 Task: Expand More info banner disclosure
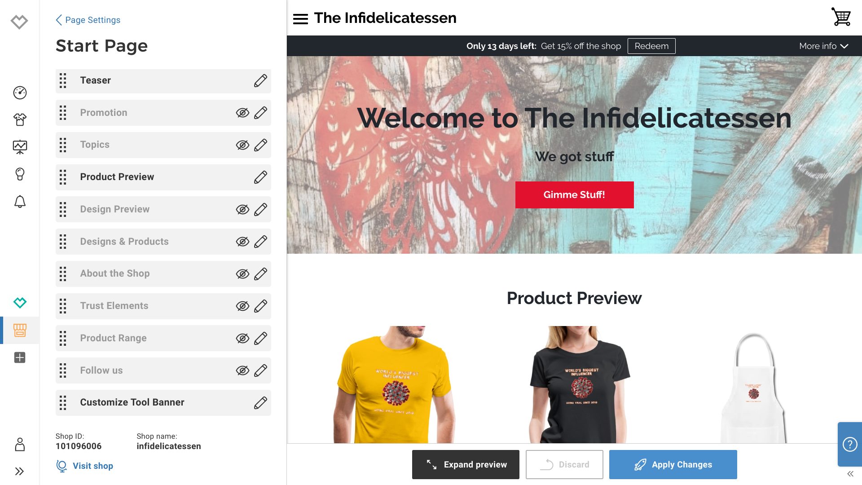click(825, 46)
